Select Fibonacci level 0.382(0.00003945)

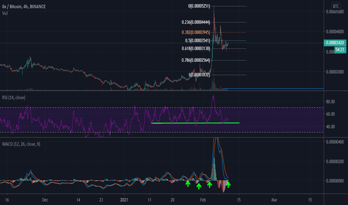[x=196, y=32]
